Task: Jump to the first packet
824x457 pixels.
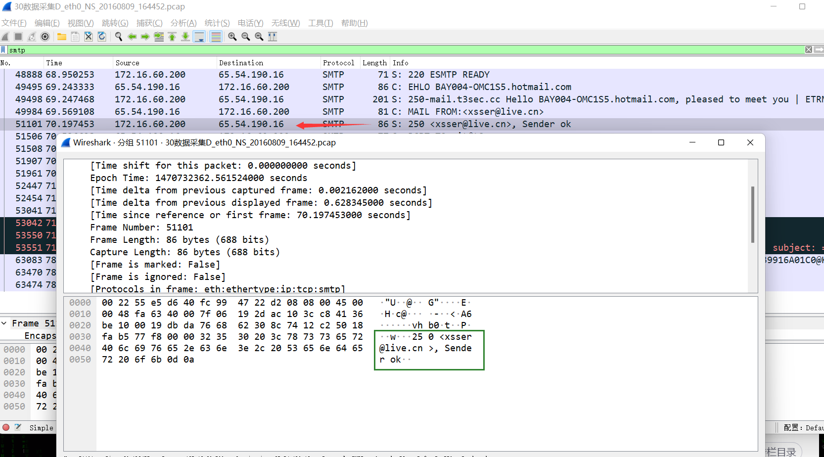Action: (172, 37)
